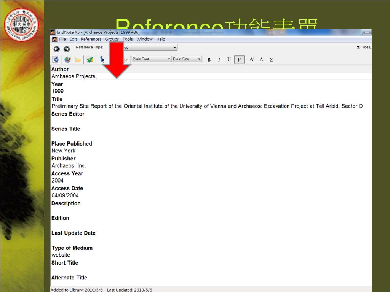Viewport: 390px width, 292px height.
Task: Go to the previous reference arrow
Action: coord(57,49)
